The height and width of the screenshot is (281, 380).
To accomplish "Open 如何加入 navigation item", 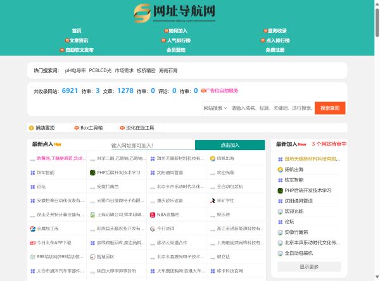I will (178, 31).
